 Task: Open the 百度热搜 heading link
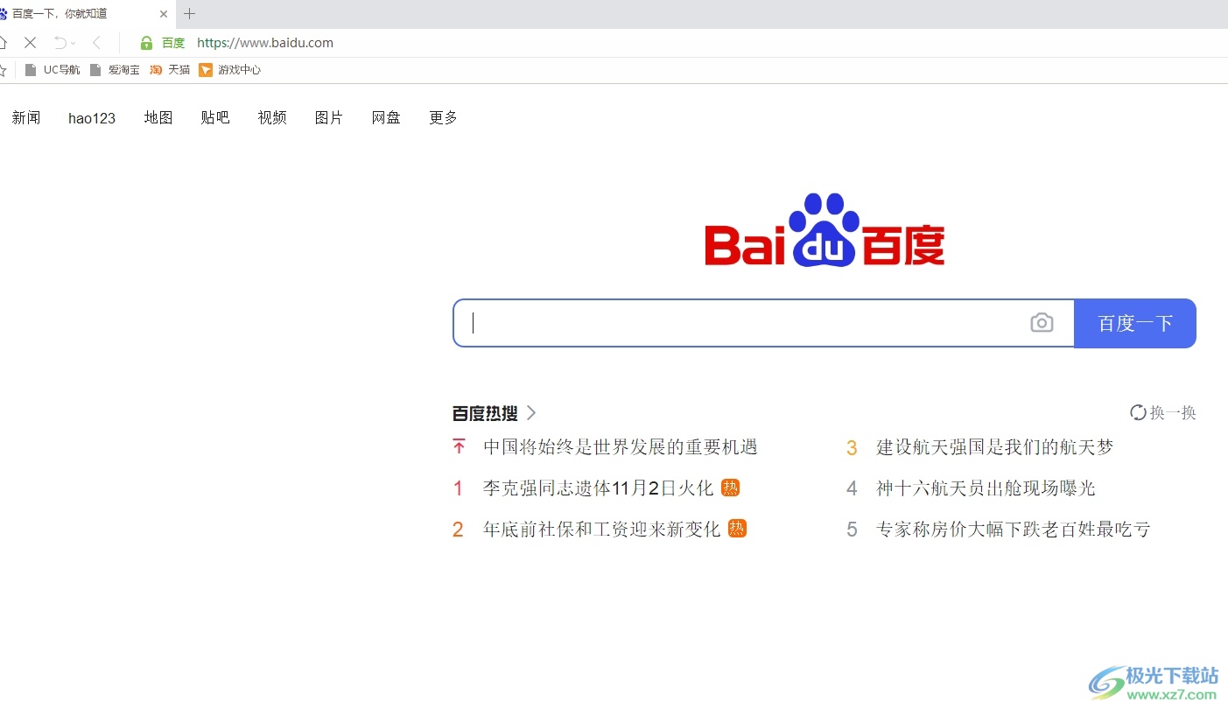(x=485, y=413)
